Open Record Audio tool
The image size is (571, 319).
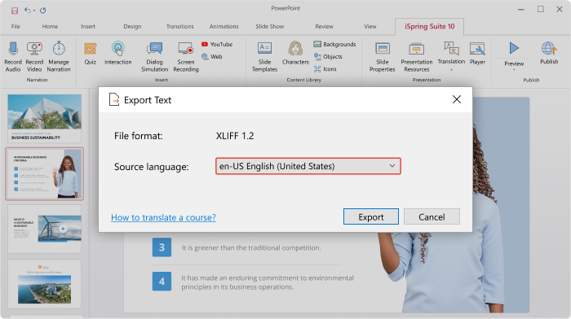(x=13, y=57)
